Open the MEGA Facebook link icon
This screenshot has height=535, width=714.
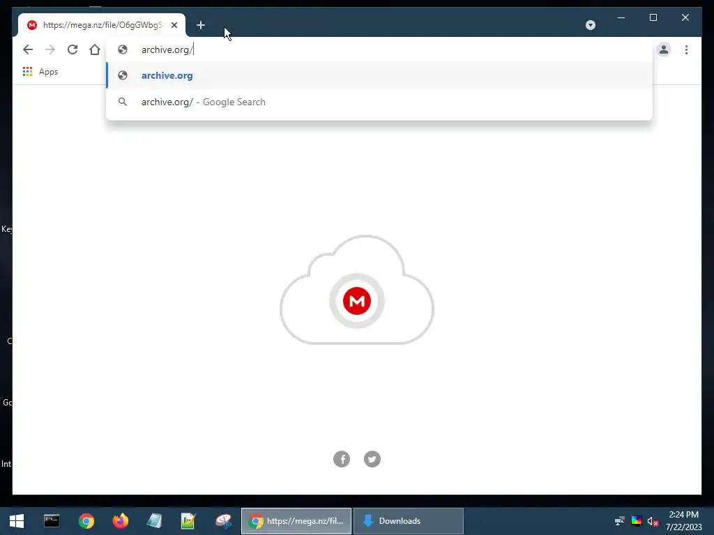[342, 459]
